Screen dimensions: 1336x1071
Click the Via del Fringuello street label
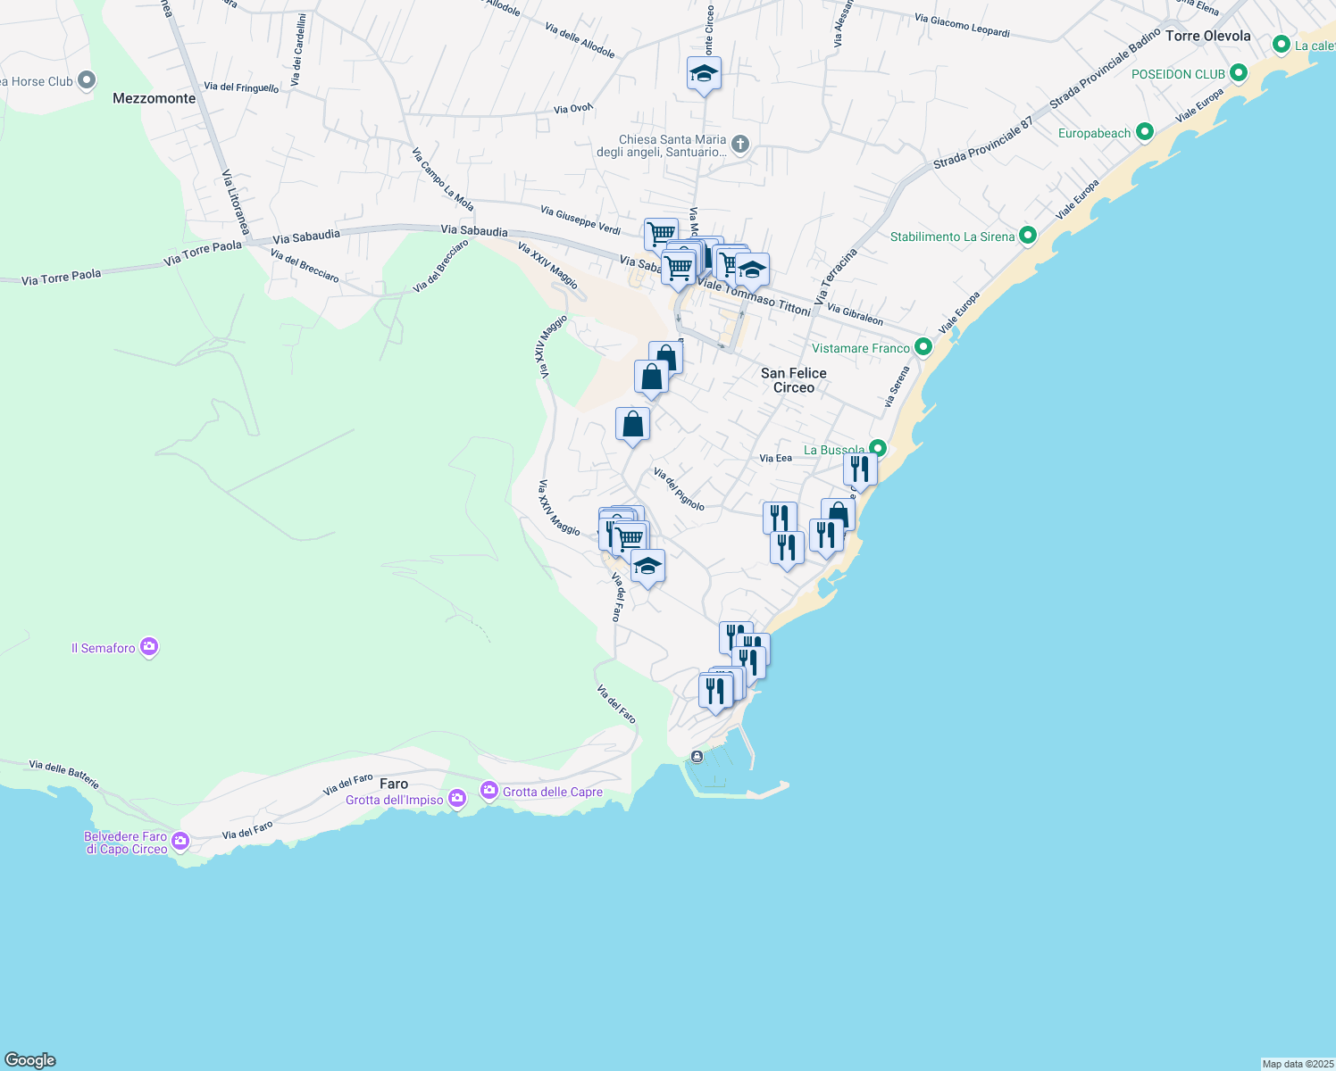(x=241, y=87)
